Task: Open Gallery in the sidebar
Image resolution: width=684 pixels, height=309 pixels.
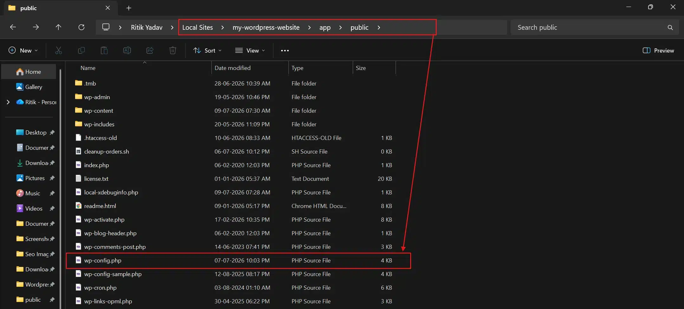Action: (29, 87)
